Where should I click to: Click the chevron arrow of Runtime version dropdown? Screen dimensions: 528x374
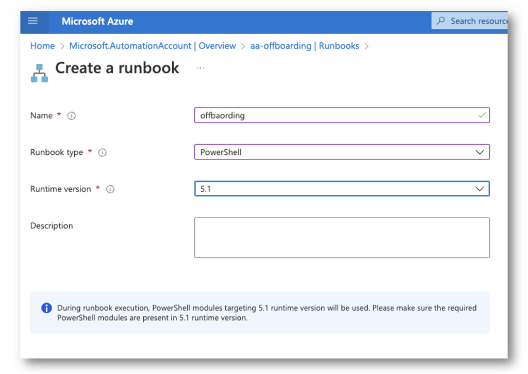[x=480, y=189]
